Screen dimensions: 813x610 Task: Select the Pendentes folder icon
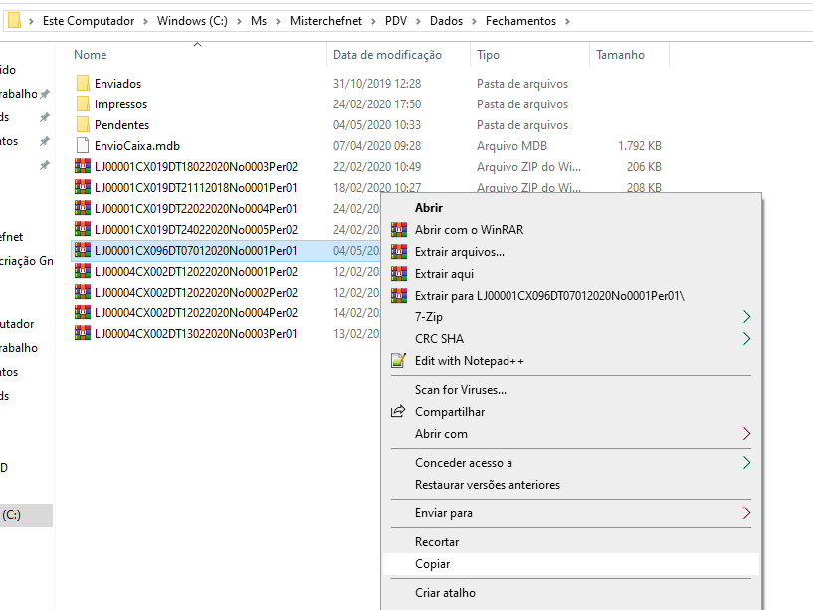tap(83, 125)
